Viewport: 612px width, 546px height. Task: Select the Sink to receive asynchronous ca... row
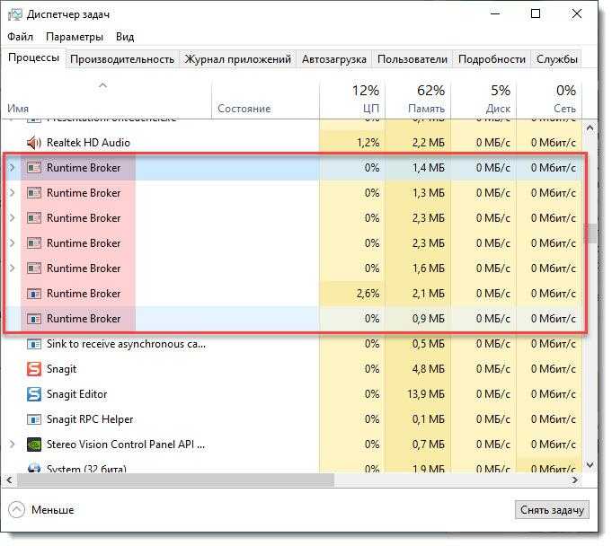tap(294, 344)
